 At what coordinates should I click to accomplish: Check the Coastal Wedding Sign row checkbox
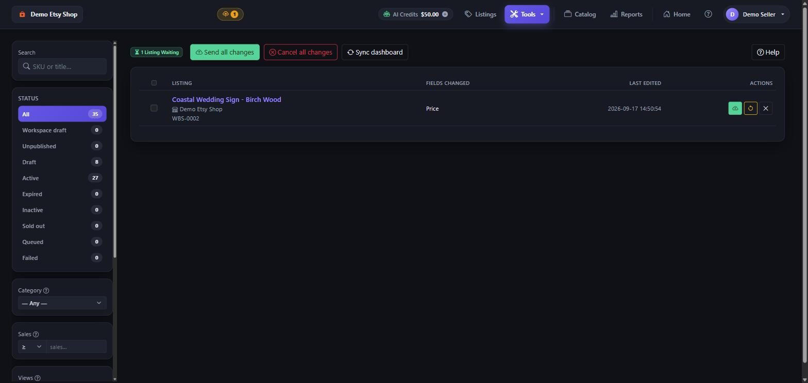[x=154, y=108]
